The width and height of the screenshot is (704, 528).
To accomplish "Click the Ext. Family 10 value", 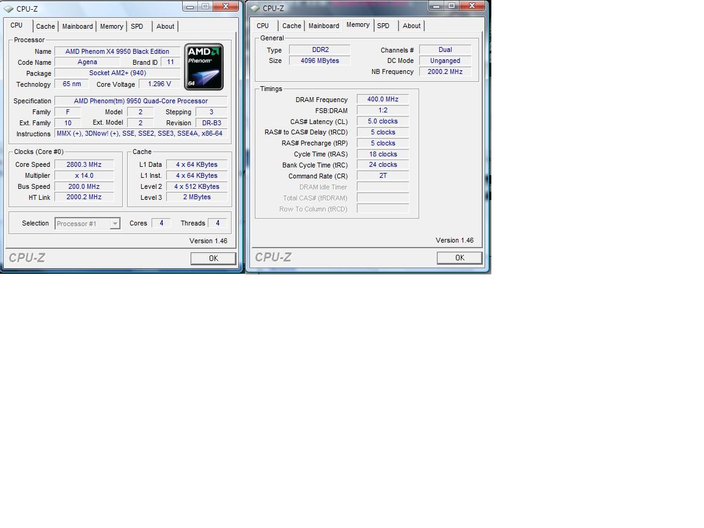I will [x=68, y=123].
